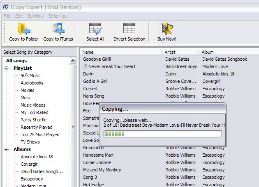
Task: Select the song Song 3
Action: tap(90, 177)
